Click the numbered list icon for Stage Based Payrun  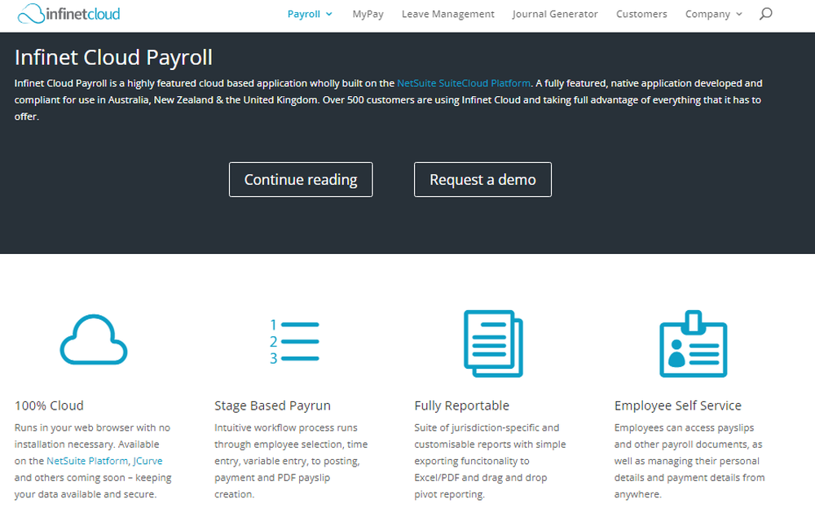coord(293,340)
